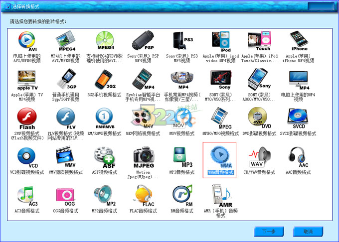Choose the Apple TV format icon
This screenshot has width=339, height=242.
(27, 80)
